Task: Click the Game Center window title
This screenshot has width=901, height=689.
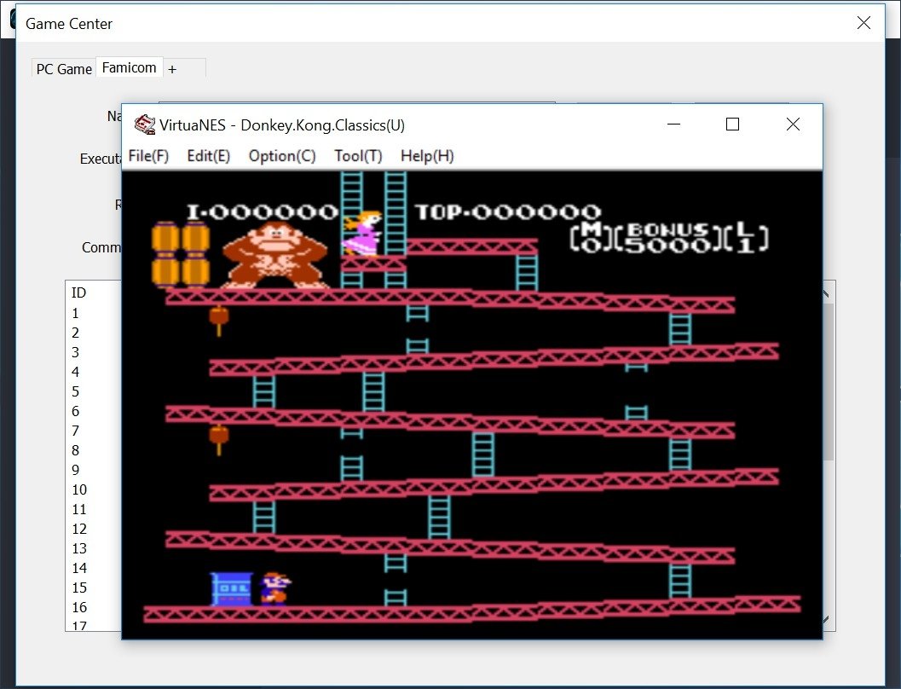Action: pyautogui.click(x=69, y=24)
